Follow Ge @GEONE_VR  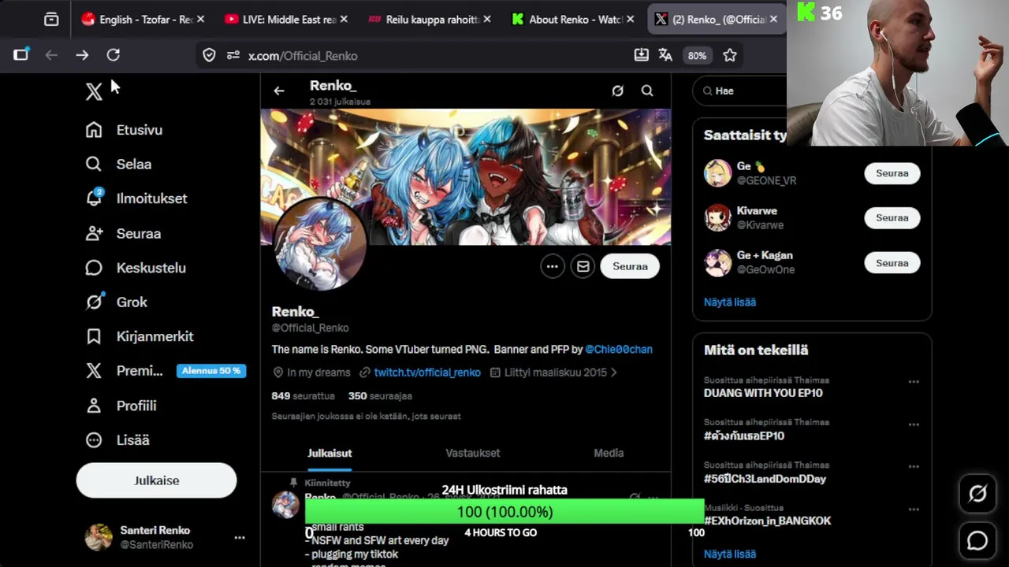[x=892, y=173]
